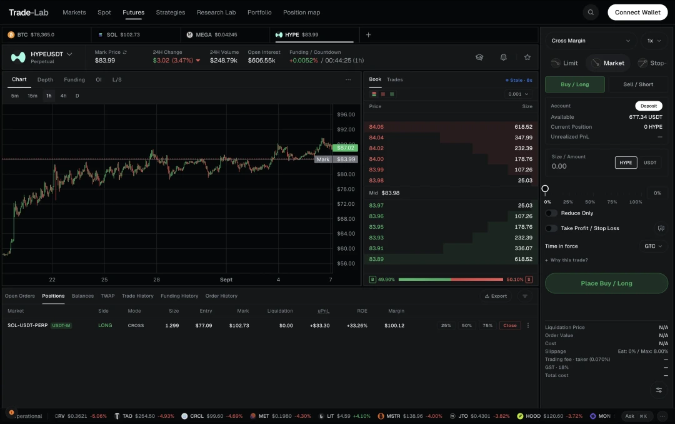The width and height of the screenshot is (675, 424).
Task: Select the Limit order type
Action: tap(565, 63)
